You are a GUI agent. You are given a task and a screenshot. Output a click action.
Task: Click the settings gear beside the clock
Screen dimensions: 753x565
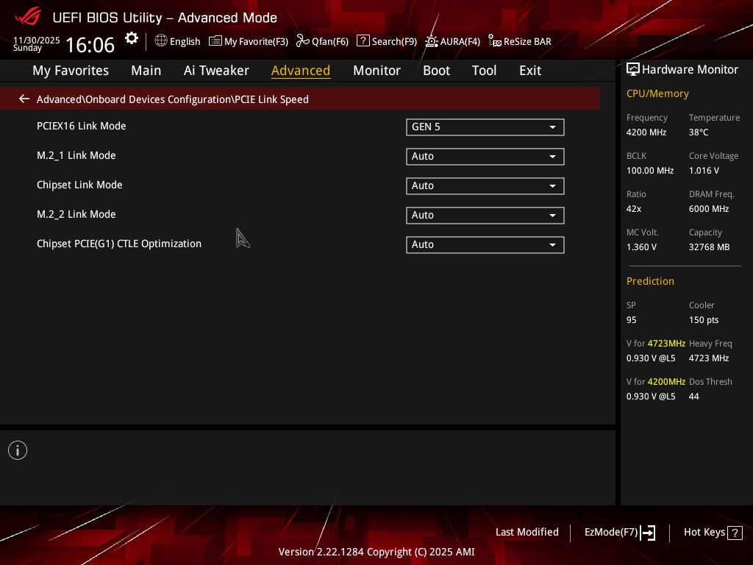pos(131,38)
